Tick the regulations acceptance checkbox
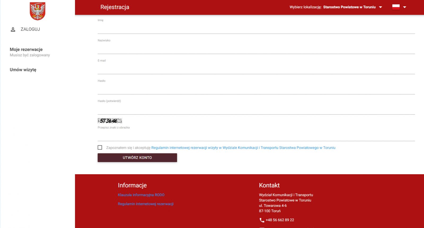Image resolution: width=424 pixels, height=228 pixels. click(x=100, y=147)
